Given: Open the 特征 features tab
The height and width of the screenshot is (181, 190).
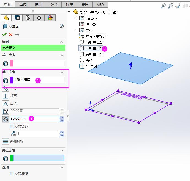Looking at the screenshot, I should pos(8,4).
